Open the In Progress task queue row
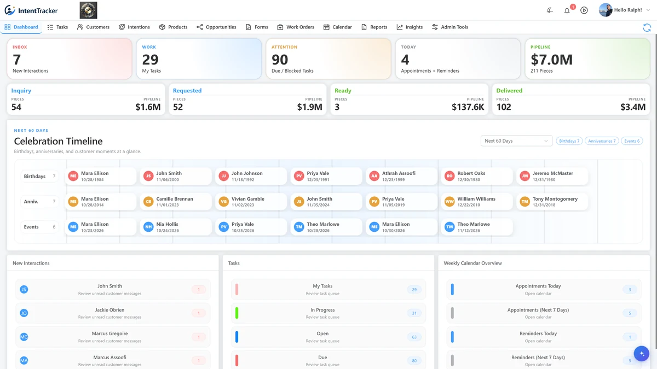Screen dimensions: 657x369 328,313
